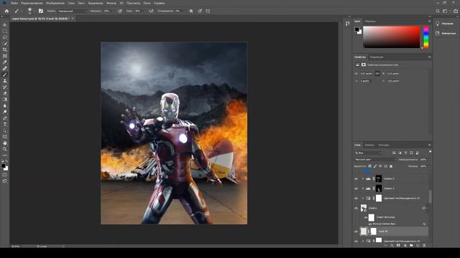Switch to the Коррекция tab
The height and width of the screenshot is (258, 460).
tap(377, 57)
